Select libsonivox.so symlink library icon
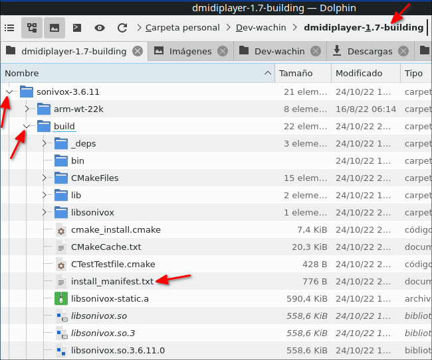The width and height of the screenshot is (432, 360). point(61,316)
